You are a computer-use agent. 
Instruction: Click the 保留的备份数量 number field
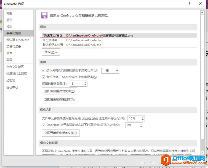pyautogui.click(x=77, y=84)
